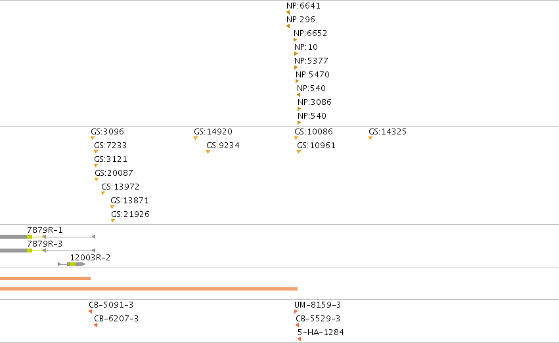Select the red UM-8159-3 arrow glyph
Screen dimensions: 559x343
coord(296,312)
